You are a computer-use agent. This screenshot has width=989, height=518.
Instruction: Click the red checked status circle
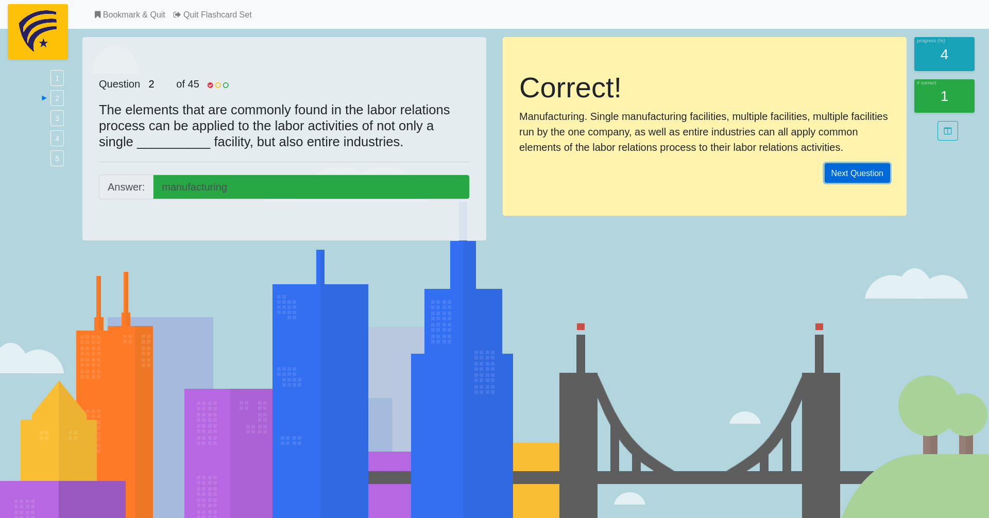[x=210, y=85]
